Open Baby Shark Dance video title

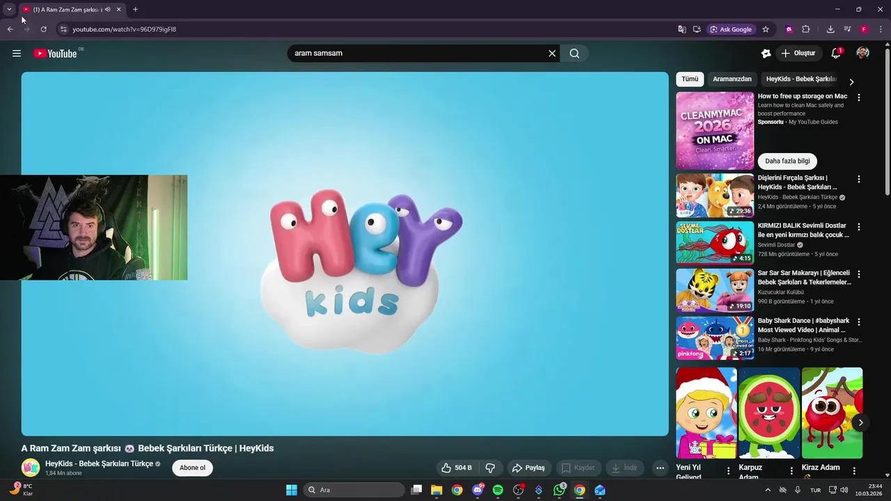[x=803, y=326]
